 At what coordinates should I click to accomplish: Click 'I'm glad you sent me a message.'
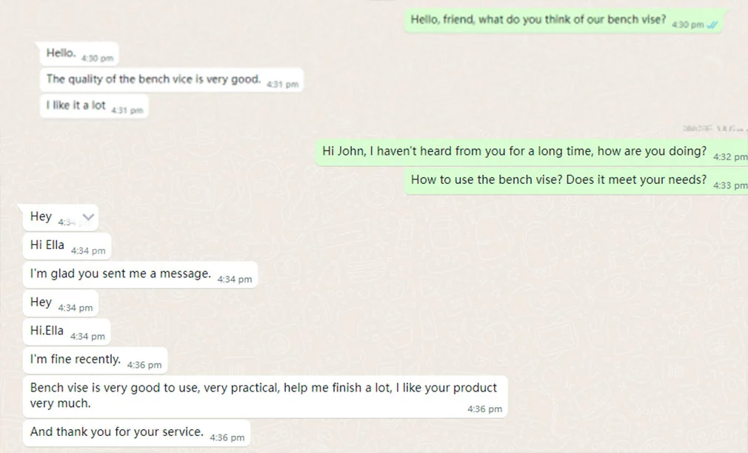click(121, 274)
